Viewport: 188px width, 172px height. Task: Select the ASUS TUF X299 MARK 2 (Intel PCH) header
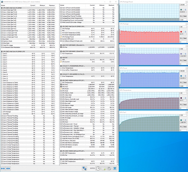[x=88, y=51]
